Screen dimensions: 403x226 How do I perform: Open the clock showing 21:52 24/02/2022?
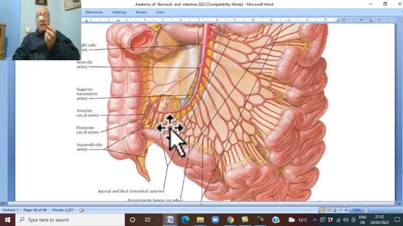[x=379, y=220]
